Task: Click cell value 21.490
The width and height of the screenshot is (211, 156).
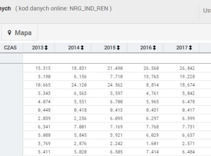Action: [115, 68]
